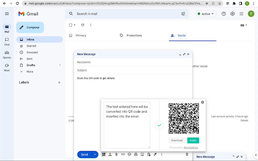Insert an emoji into the message
This screenshot has width=258, height=161.
129,154
